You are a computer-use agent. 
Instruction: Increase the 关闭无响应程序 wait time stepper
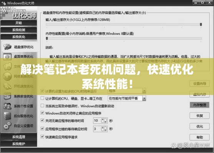[x=103, y=120]
